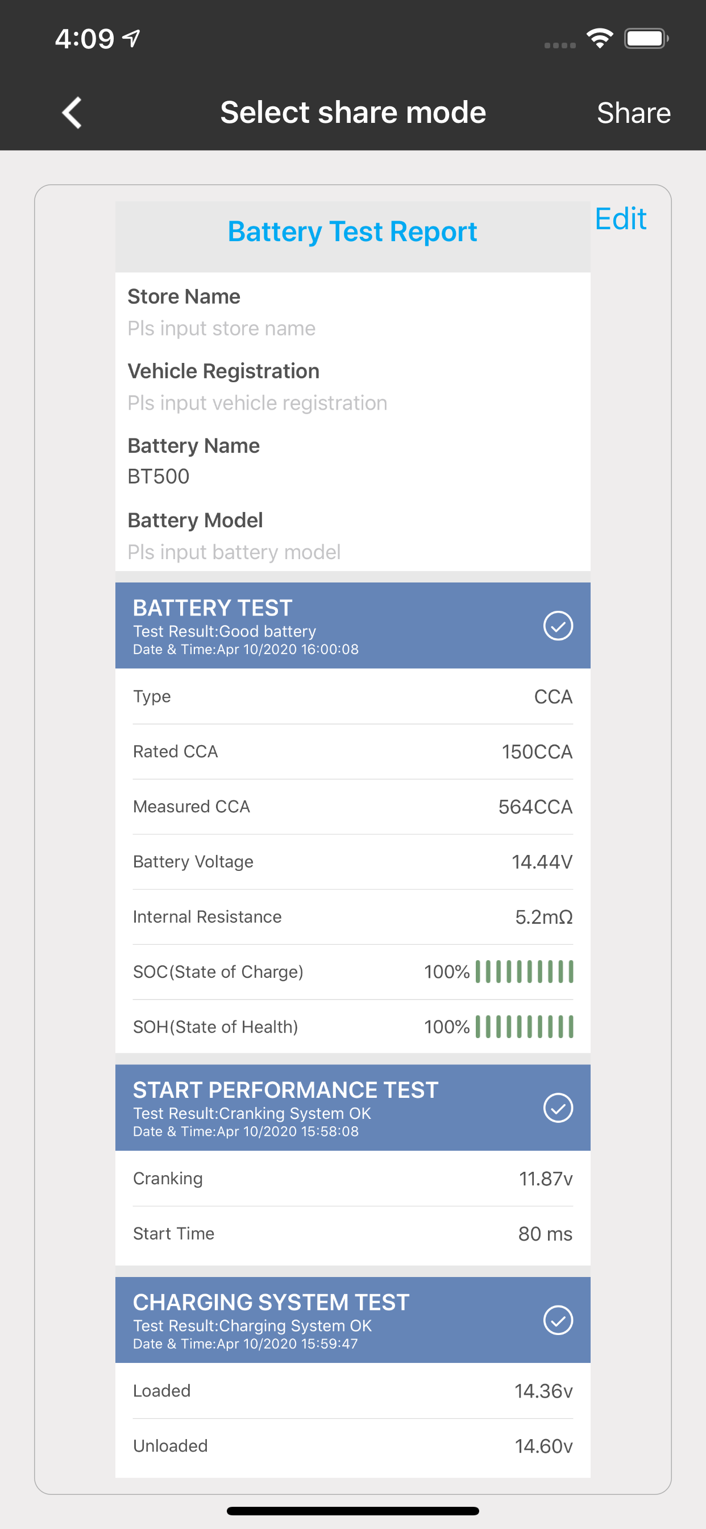Select the CHARGING SYSTEM TEST header
Image resolution: width=706 pixels, height=1529 pixels.
click(x=352, y=1320)
